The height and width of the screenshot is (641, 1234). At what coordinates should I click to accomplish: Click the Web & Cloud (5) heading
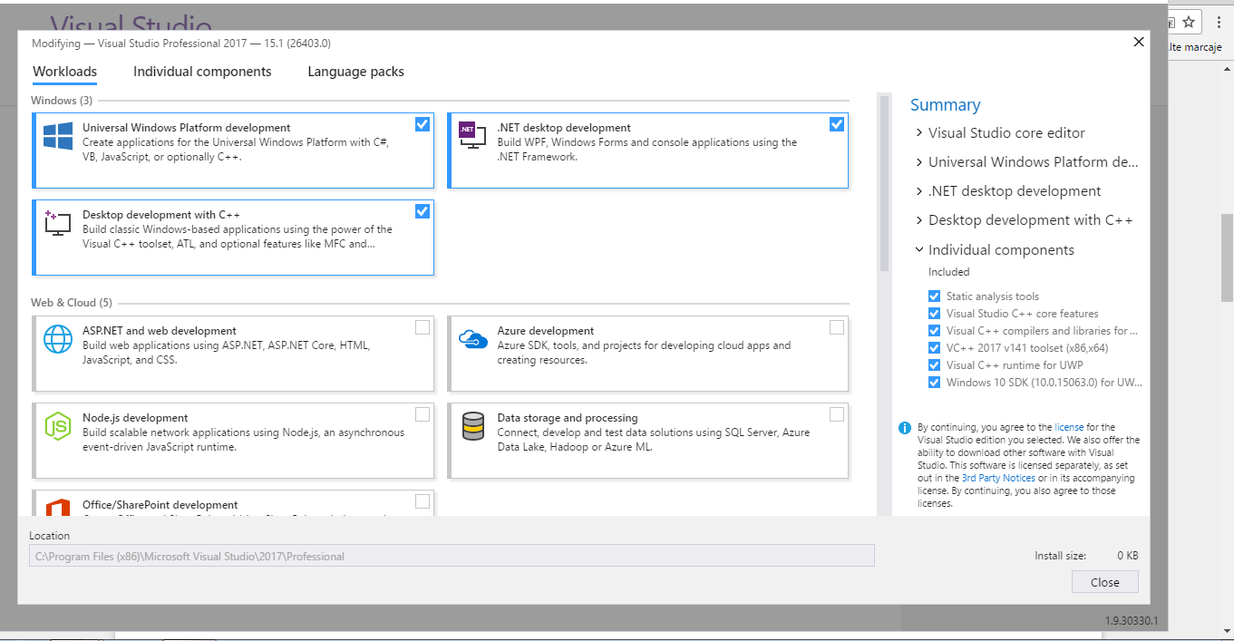click(72, 303)
